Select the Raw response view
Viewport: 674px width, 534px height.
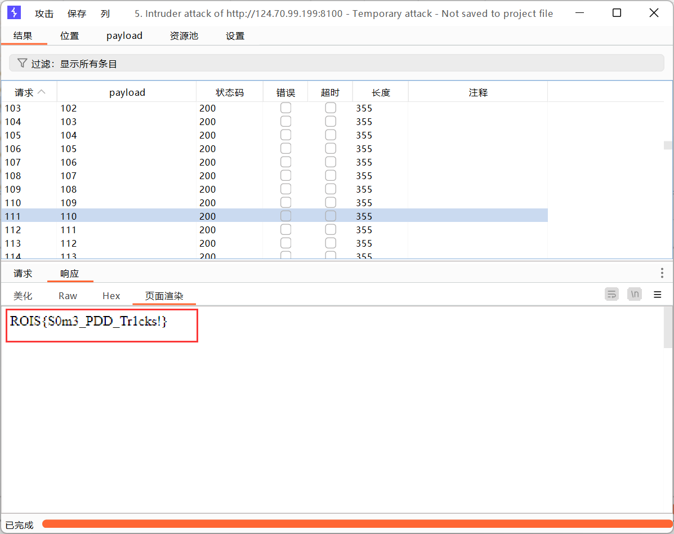[x=68, y=296]
